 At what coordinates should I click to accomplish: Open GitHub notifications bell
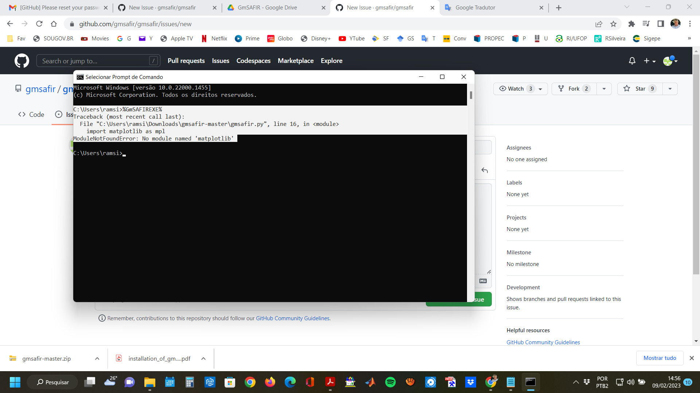[x=632, y=61]
